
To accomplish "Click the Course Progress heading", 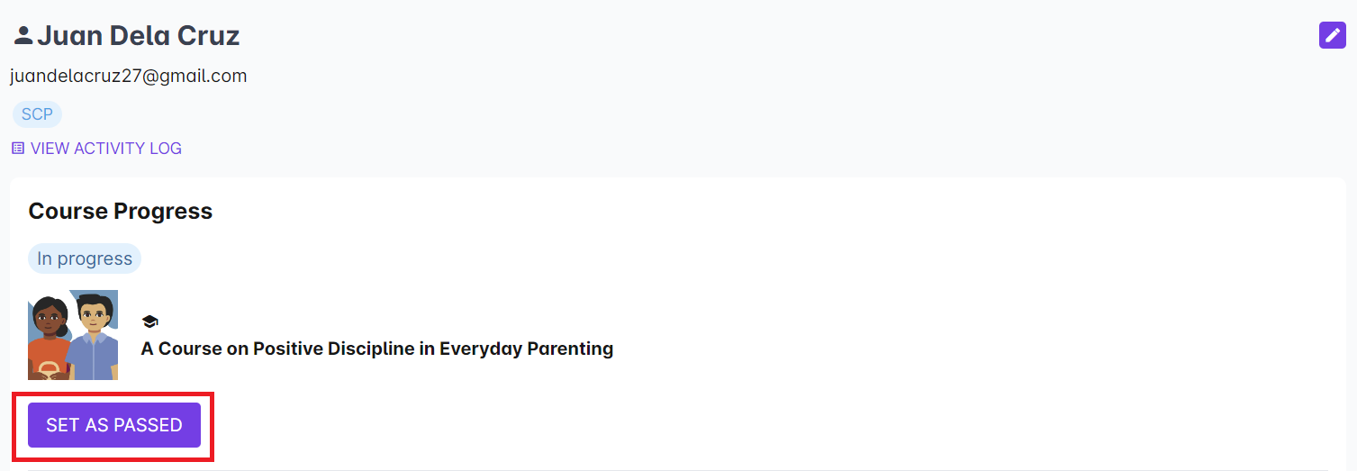I will coord(121,212).
